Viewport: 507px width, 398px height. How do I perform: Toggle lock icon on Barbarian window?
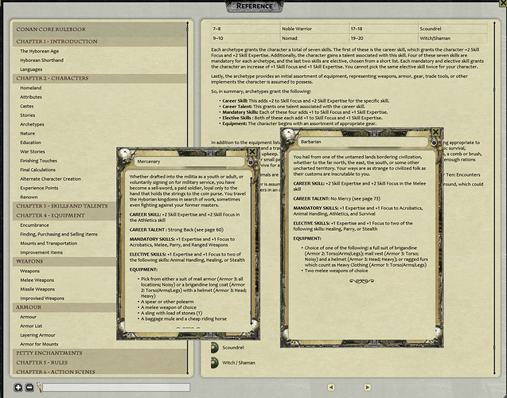pyautogui.click(x=434, y=142)
